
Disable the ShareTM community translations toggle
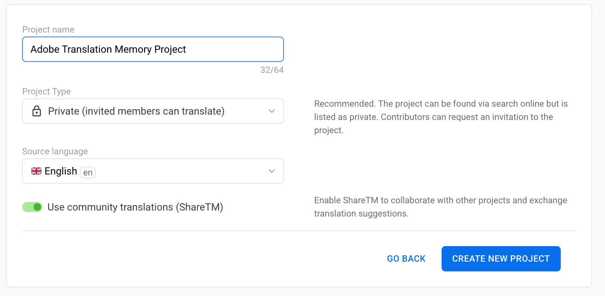32,207
